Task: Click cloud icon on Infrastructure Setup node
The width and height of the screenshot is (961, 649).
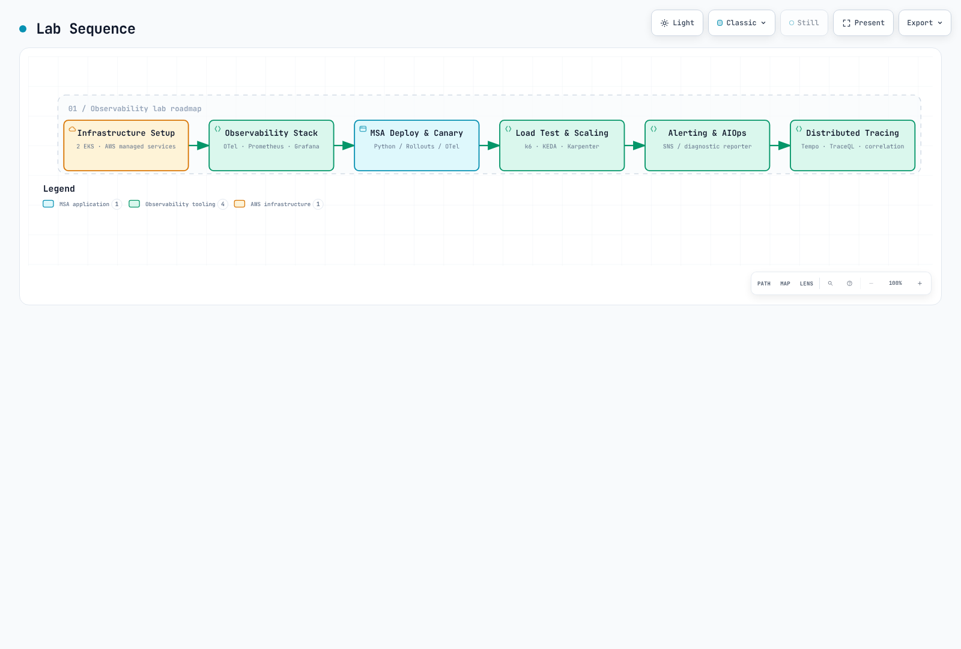Action: click(72, 129)
